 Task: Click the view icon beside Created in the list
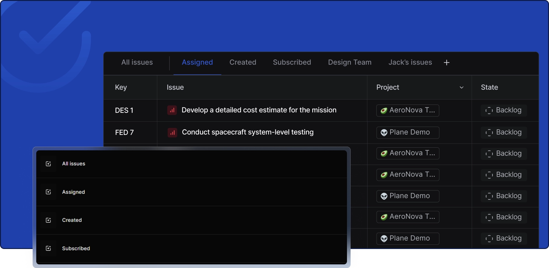point(48,220)
